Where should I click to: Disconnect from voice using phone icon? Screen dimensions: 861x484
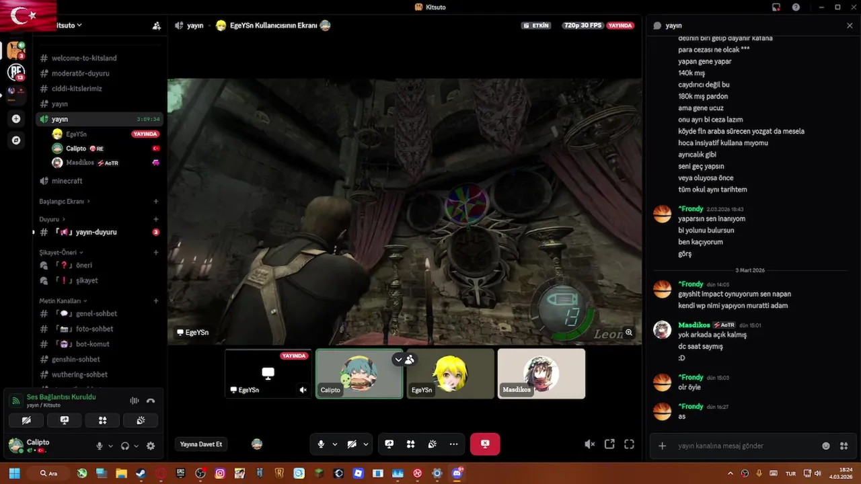[151, 401]
